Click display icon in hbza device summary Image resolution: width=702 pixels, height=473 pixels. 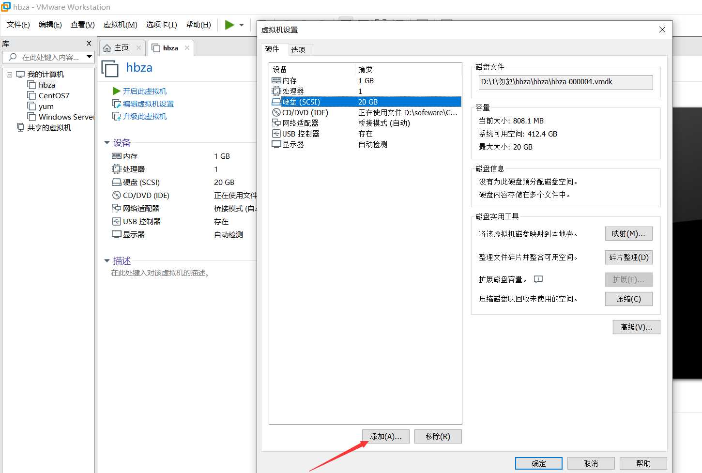[116, 234]
